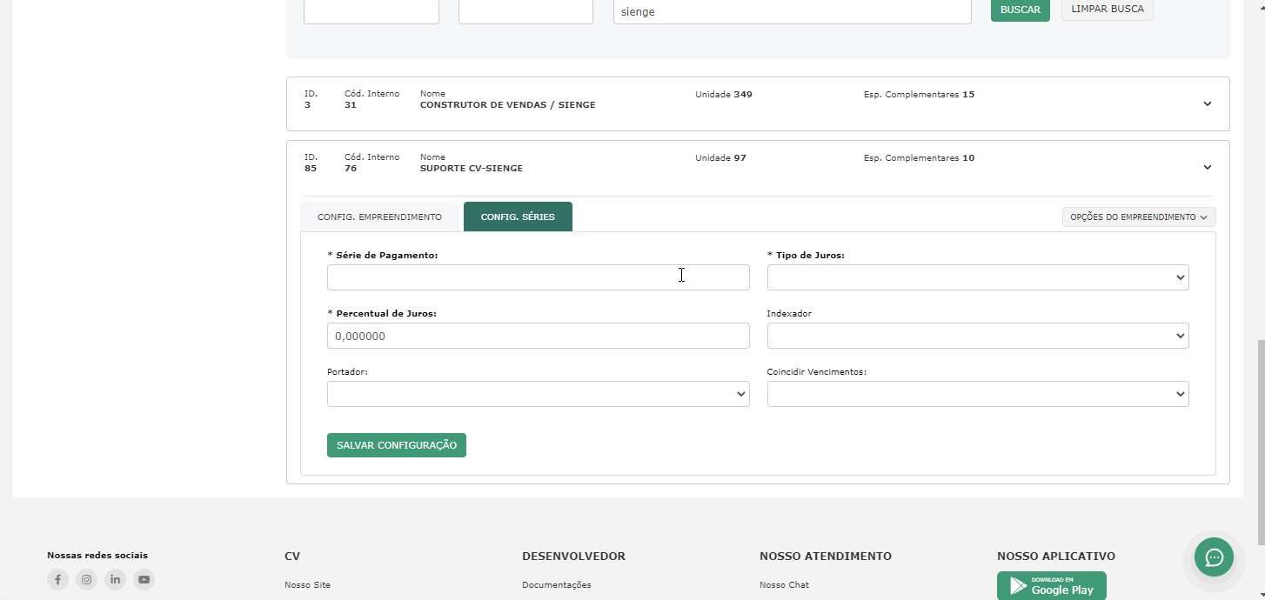
Task: Focus the Série de Pagamento field
Action: coord(538,277)
